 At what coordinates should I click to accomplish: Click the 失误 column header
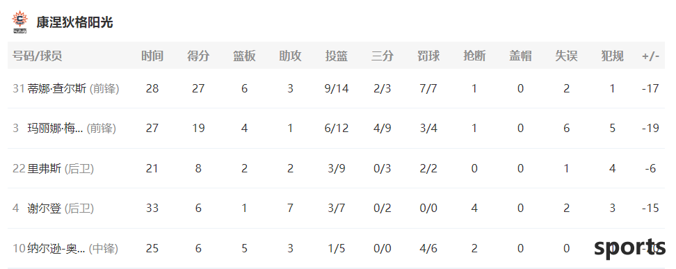(x=567, y=56)
